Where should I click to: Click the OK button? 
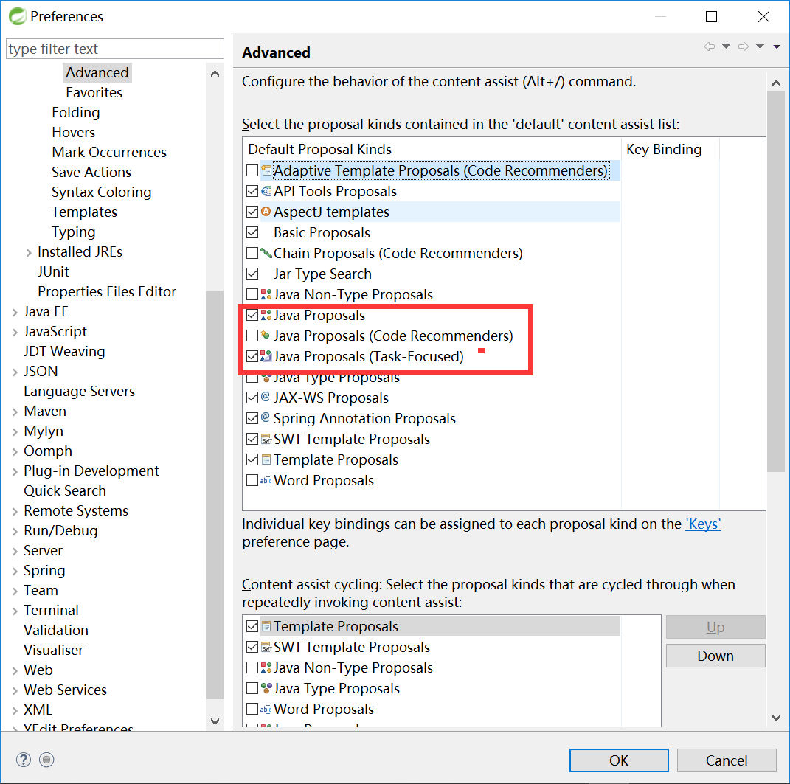click(619, 760)
